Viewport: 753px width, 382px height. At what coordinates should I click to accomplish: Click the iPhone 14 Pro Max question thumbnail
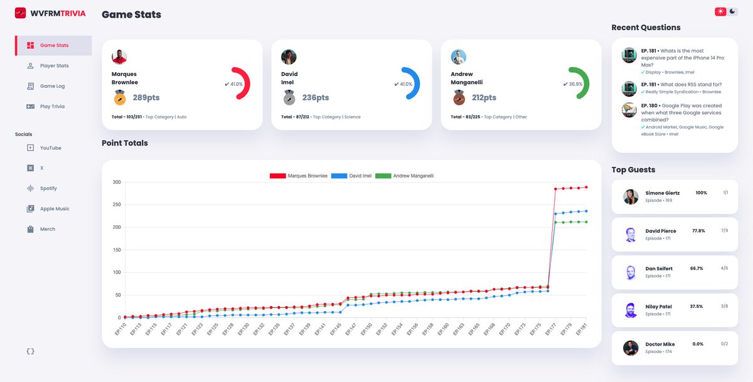(629, 55)
